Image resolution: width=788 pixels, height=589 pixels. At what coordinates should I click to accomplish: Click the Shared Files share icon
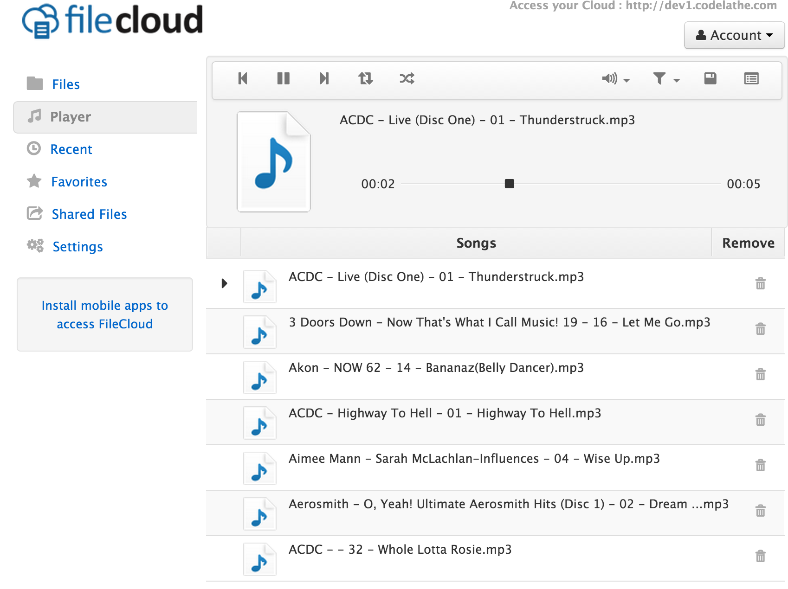[x=35, y=213]
